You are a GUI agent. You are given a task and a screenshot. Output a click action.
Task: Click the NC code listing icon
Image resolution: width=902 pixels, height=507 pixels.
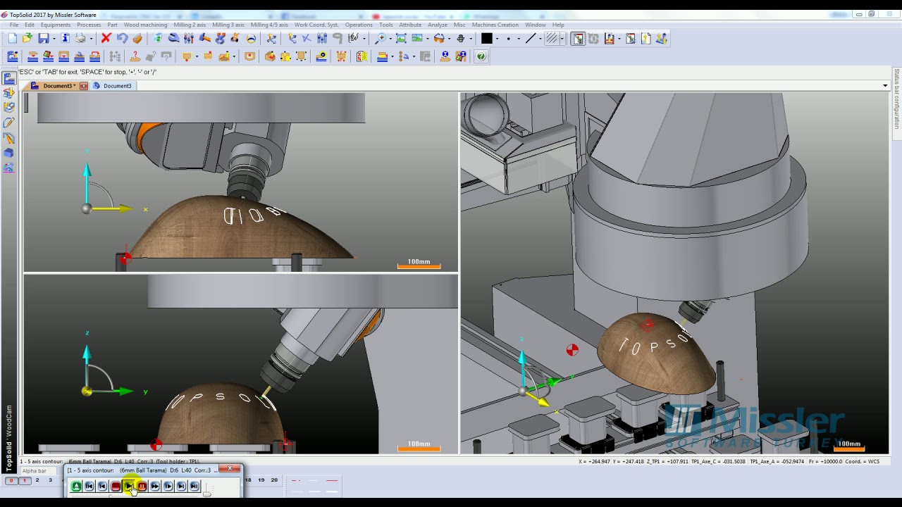[362, 56]
